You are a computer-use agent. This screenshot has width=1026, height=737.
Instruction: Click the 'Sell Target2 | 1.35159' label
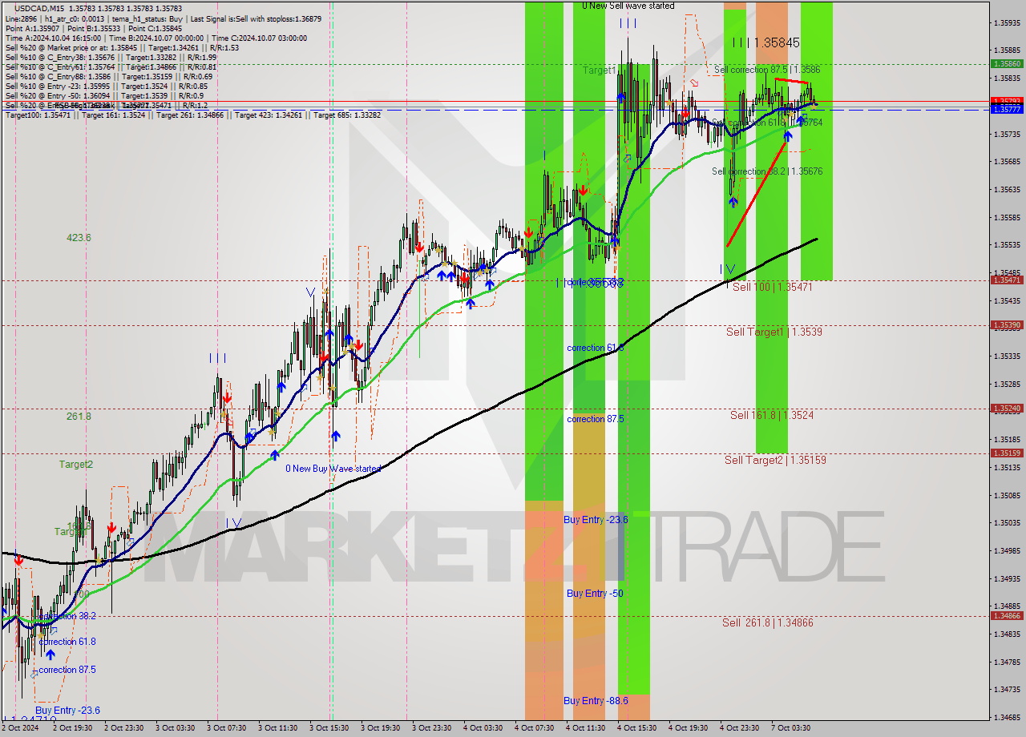(x=775, y=460)
